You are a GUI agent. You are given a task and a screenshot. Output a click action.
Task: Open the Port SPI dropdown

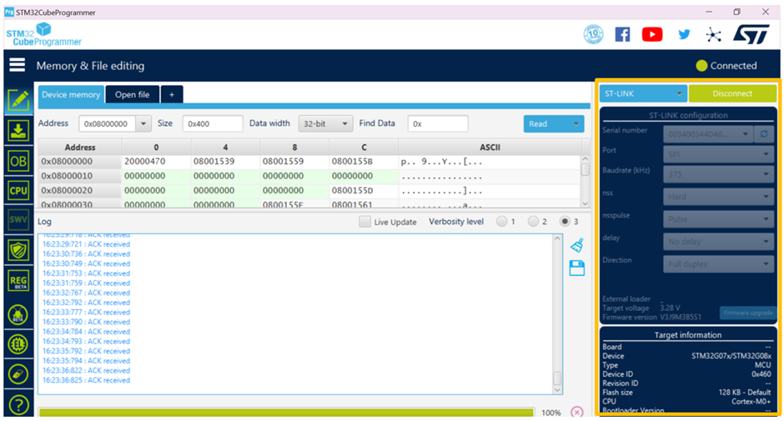click(718, 154)
